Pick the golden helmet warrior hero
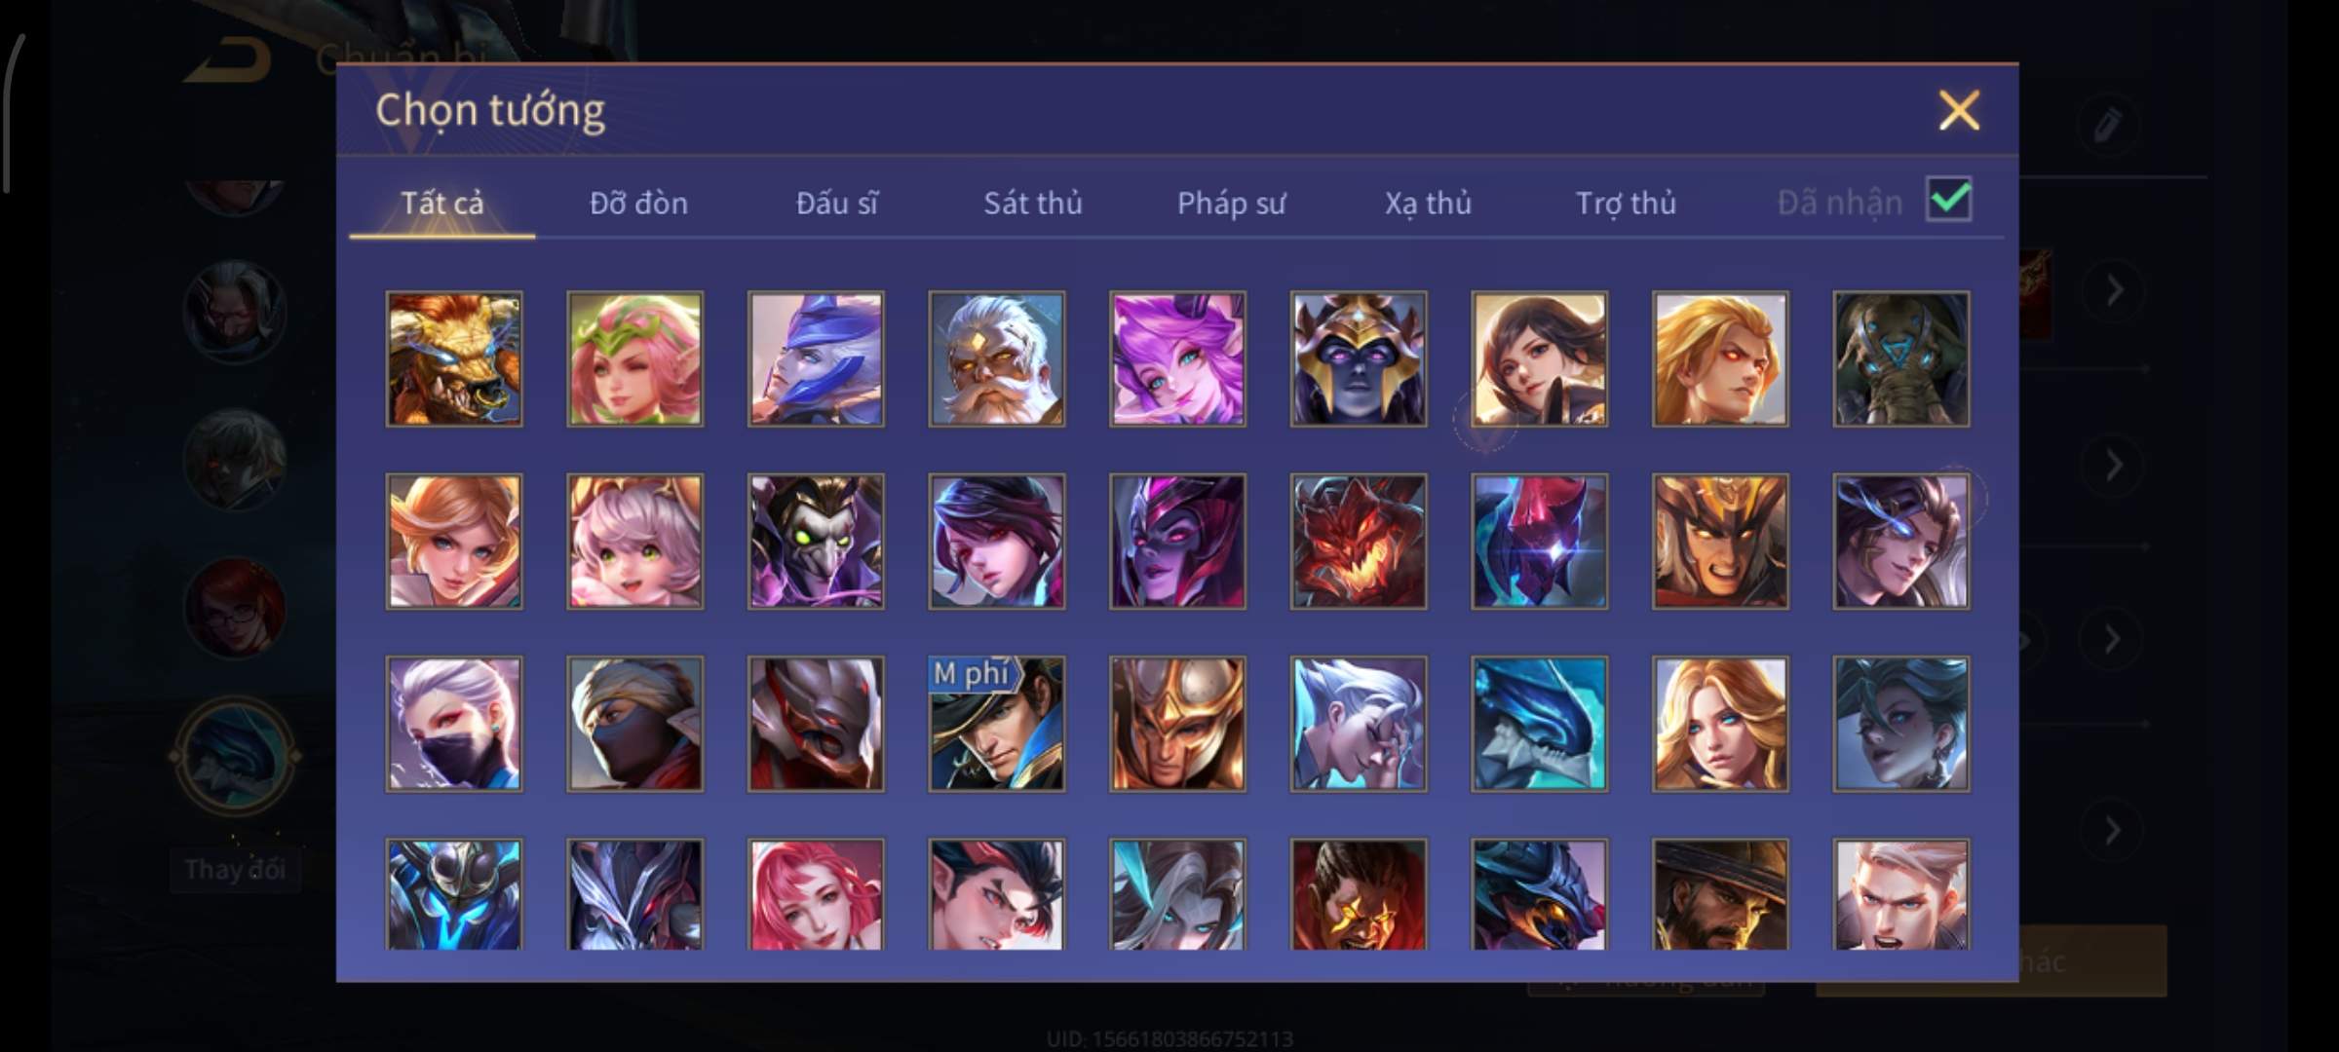Viewport: 2339px width, 1052px height. [x=1177, y=724]
